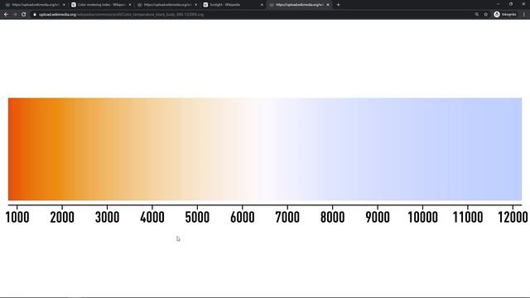Viewport: 530px width, 298px height.
Task: Click the color temperature gradient image
Action: tap(265, 149)
